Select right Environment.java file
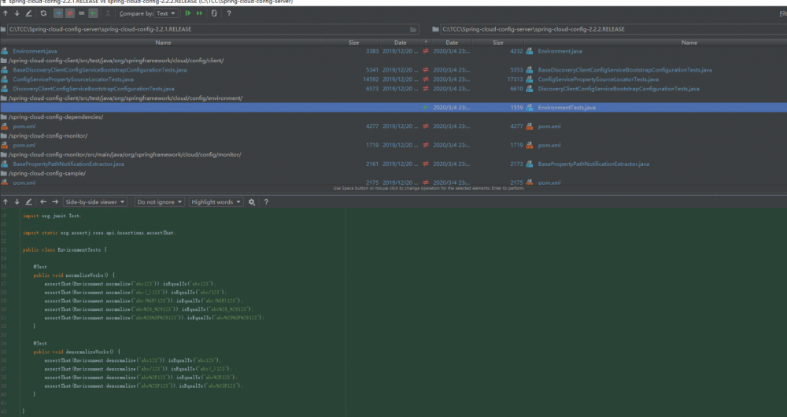 click(560, 51)
